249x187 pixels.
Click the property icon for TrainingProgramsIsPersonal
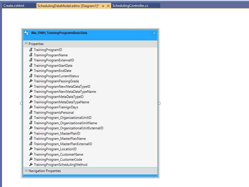tap(31, 113)
